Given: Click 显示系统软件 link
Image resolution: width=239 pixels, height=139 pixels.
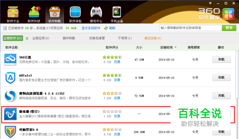Looking at the screenshot, I should pyautogui.click(x=91, y=28).
